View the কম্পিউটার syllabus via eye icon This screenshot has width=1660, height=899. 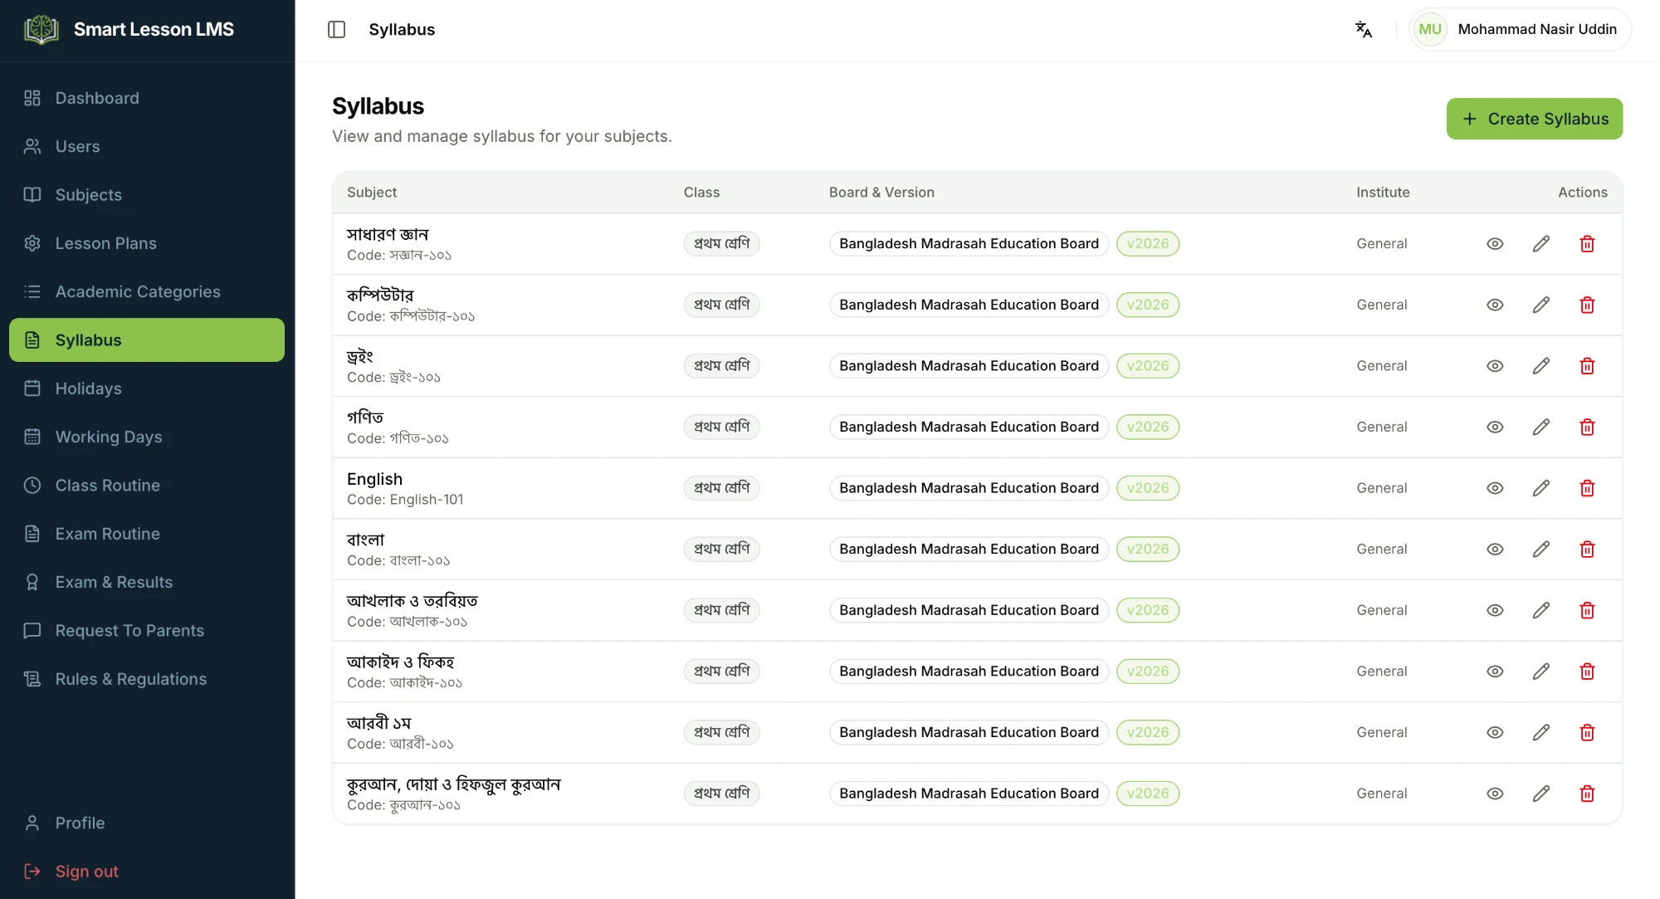coord(1495,305)
